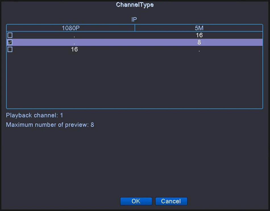The width and height of the screenshot is (270, 211).
Task: Check the box for 16-channel 5M row
Action: coord(10,35)
